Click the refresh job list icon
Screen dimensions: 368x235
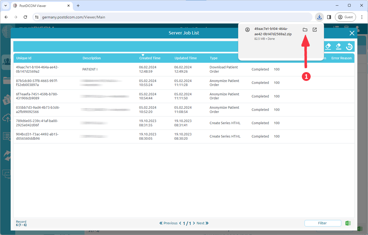point(349,46)
